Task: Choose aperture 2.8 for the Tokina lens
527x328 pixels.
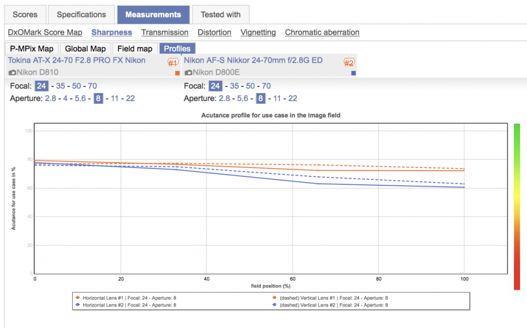Action: click(51, 98)
